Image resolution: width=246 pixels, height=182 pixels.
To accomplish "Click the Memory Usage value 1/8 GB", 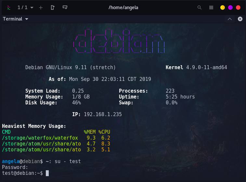I will tap(81, 97).
